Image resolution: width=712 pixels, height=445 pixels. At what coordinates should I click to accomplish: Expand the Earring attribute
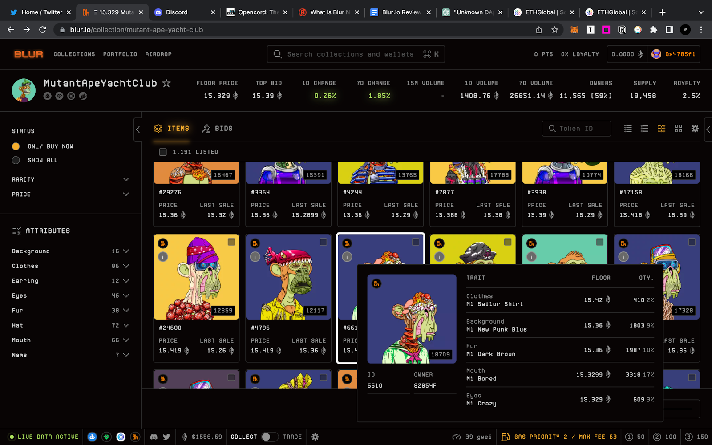tap(70, 281)
